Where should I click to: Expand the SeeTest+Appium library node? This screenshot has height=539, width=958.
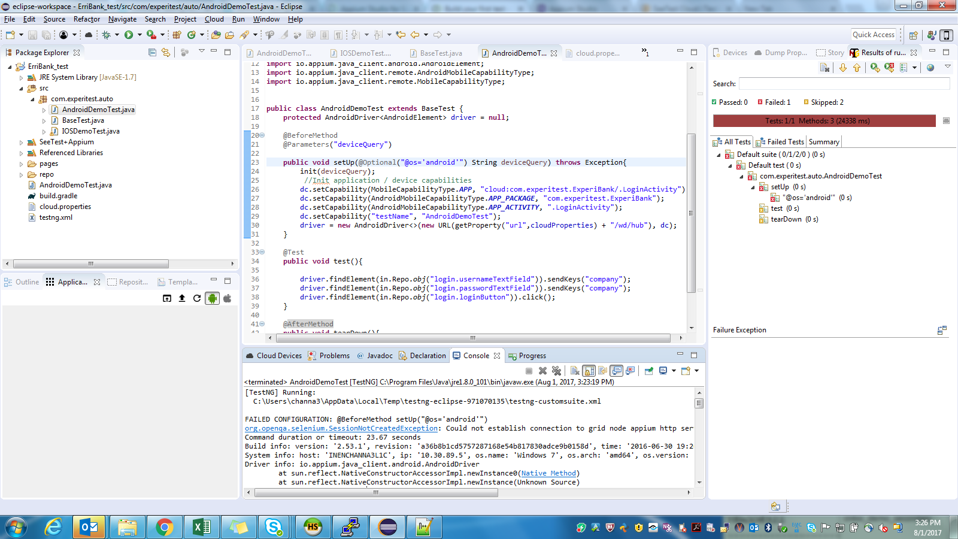tap(22, 143)
